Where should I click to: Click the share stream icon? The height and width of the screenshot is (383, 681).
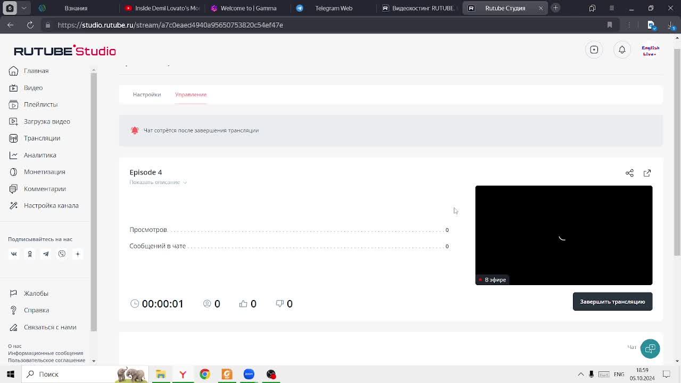coord(629,173)
